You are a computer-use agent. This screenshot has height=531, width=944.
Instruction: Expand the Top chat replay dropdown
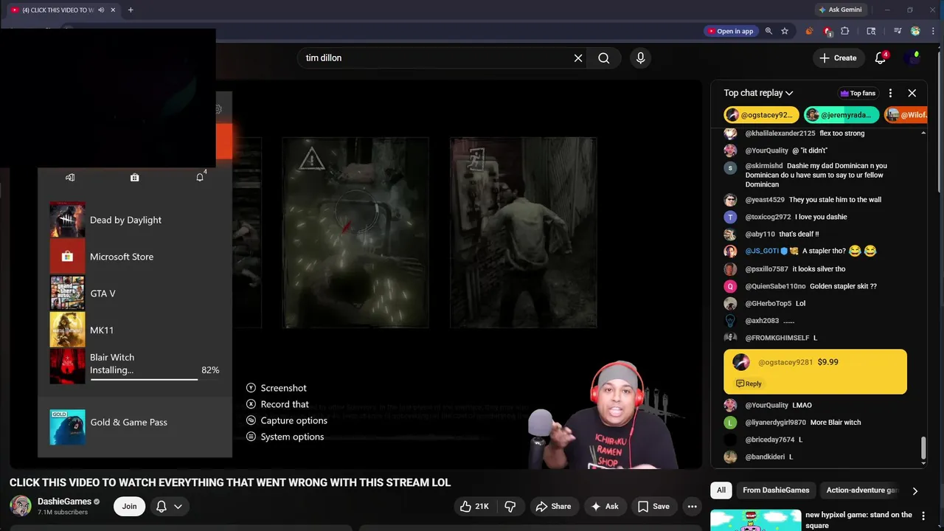point(758,93)
